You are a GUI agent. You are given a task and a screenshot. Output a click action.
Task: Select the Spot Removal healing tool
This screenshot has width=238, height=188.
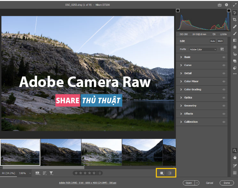(x=235, y=27)
